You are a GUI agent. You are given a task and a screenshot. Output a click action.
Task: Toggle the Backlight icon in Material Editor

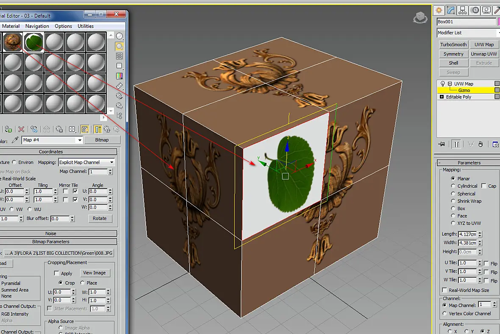pos(119,46)
